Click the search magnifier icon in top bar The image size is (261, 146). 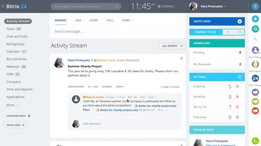116,6
